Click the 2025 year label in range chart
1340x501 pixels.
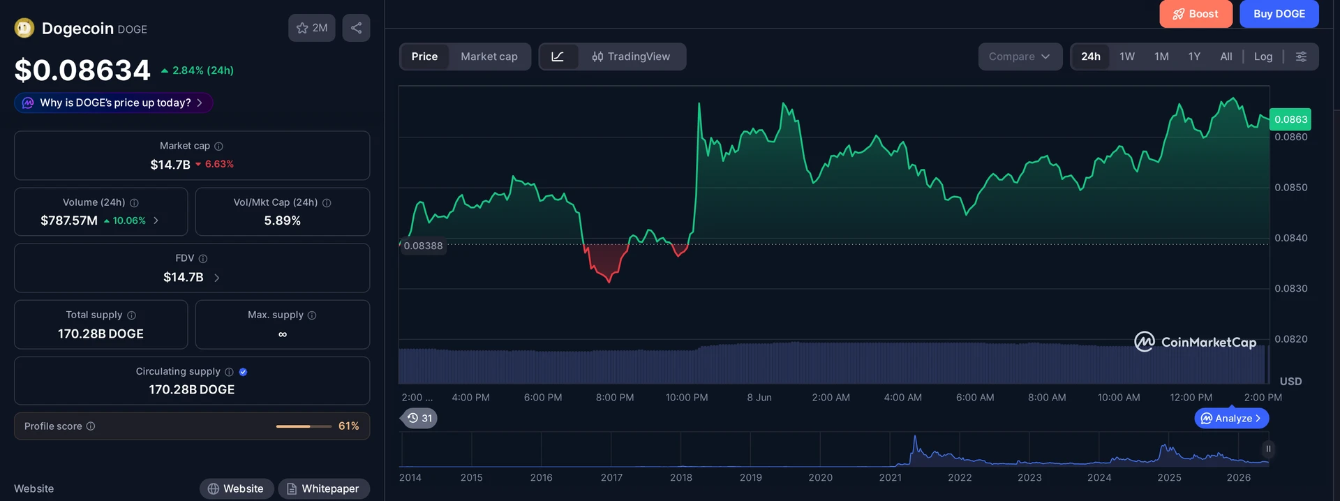point(1169,477)
